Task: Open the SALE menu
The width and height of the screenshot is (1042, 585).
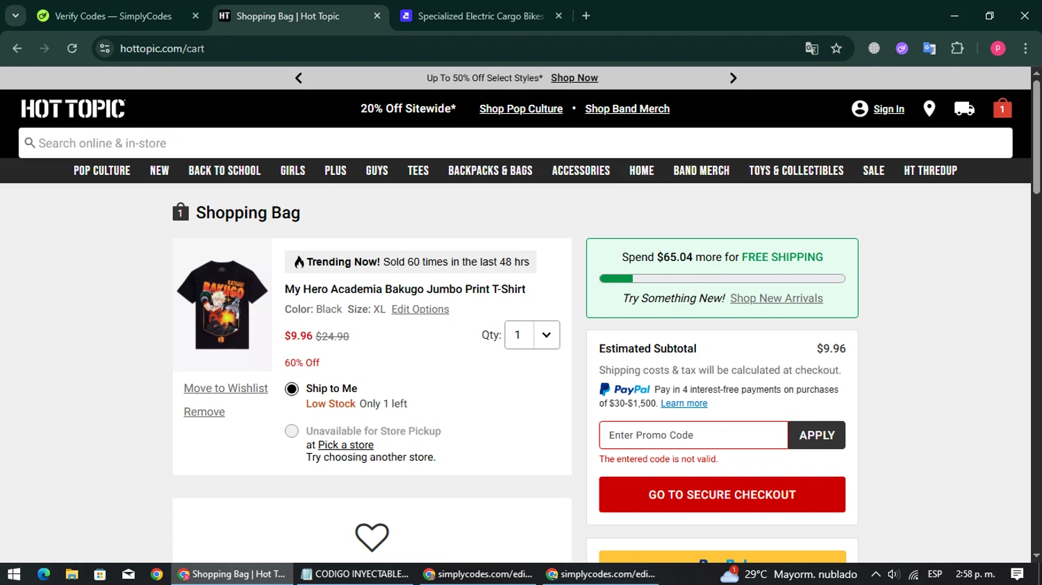Action: pos(874,171)
